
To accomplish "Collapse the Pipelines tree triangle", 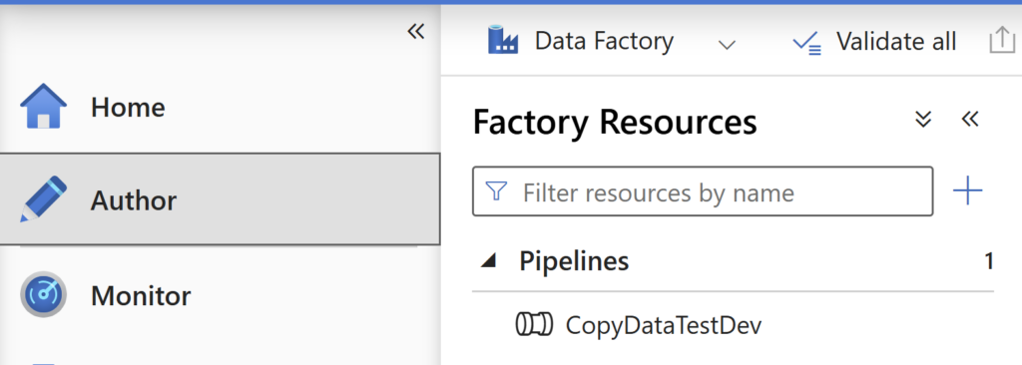I will [489, 262].
